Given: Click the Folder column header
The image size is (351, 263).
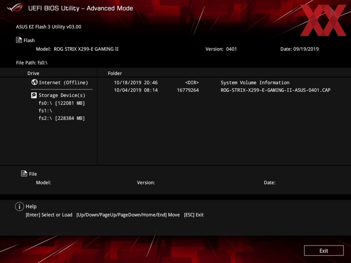Looking at the screenshot, I should tap(115, 73).
